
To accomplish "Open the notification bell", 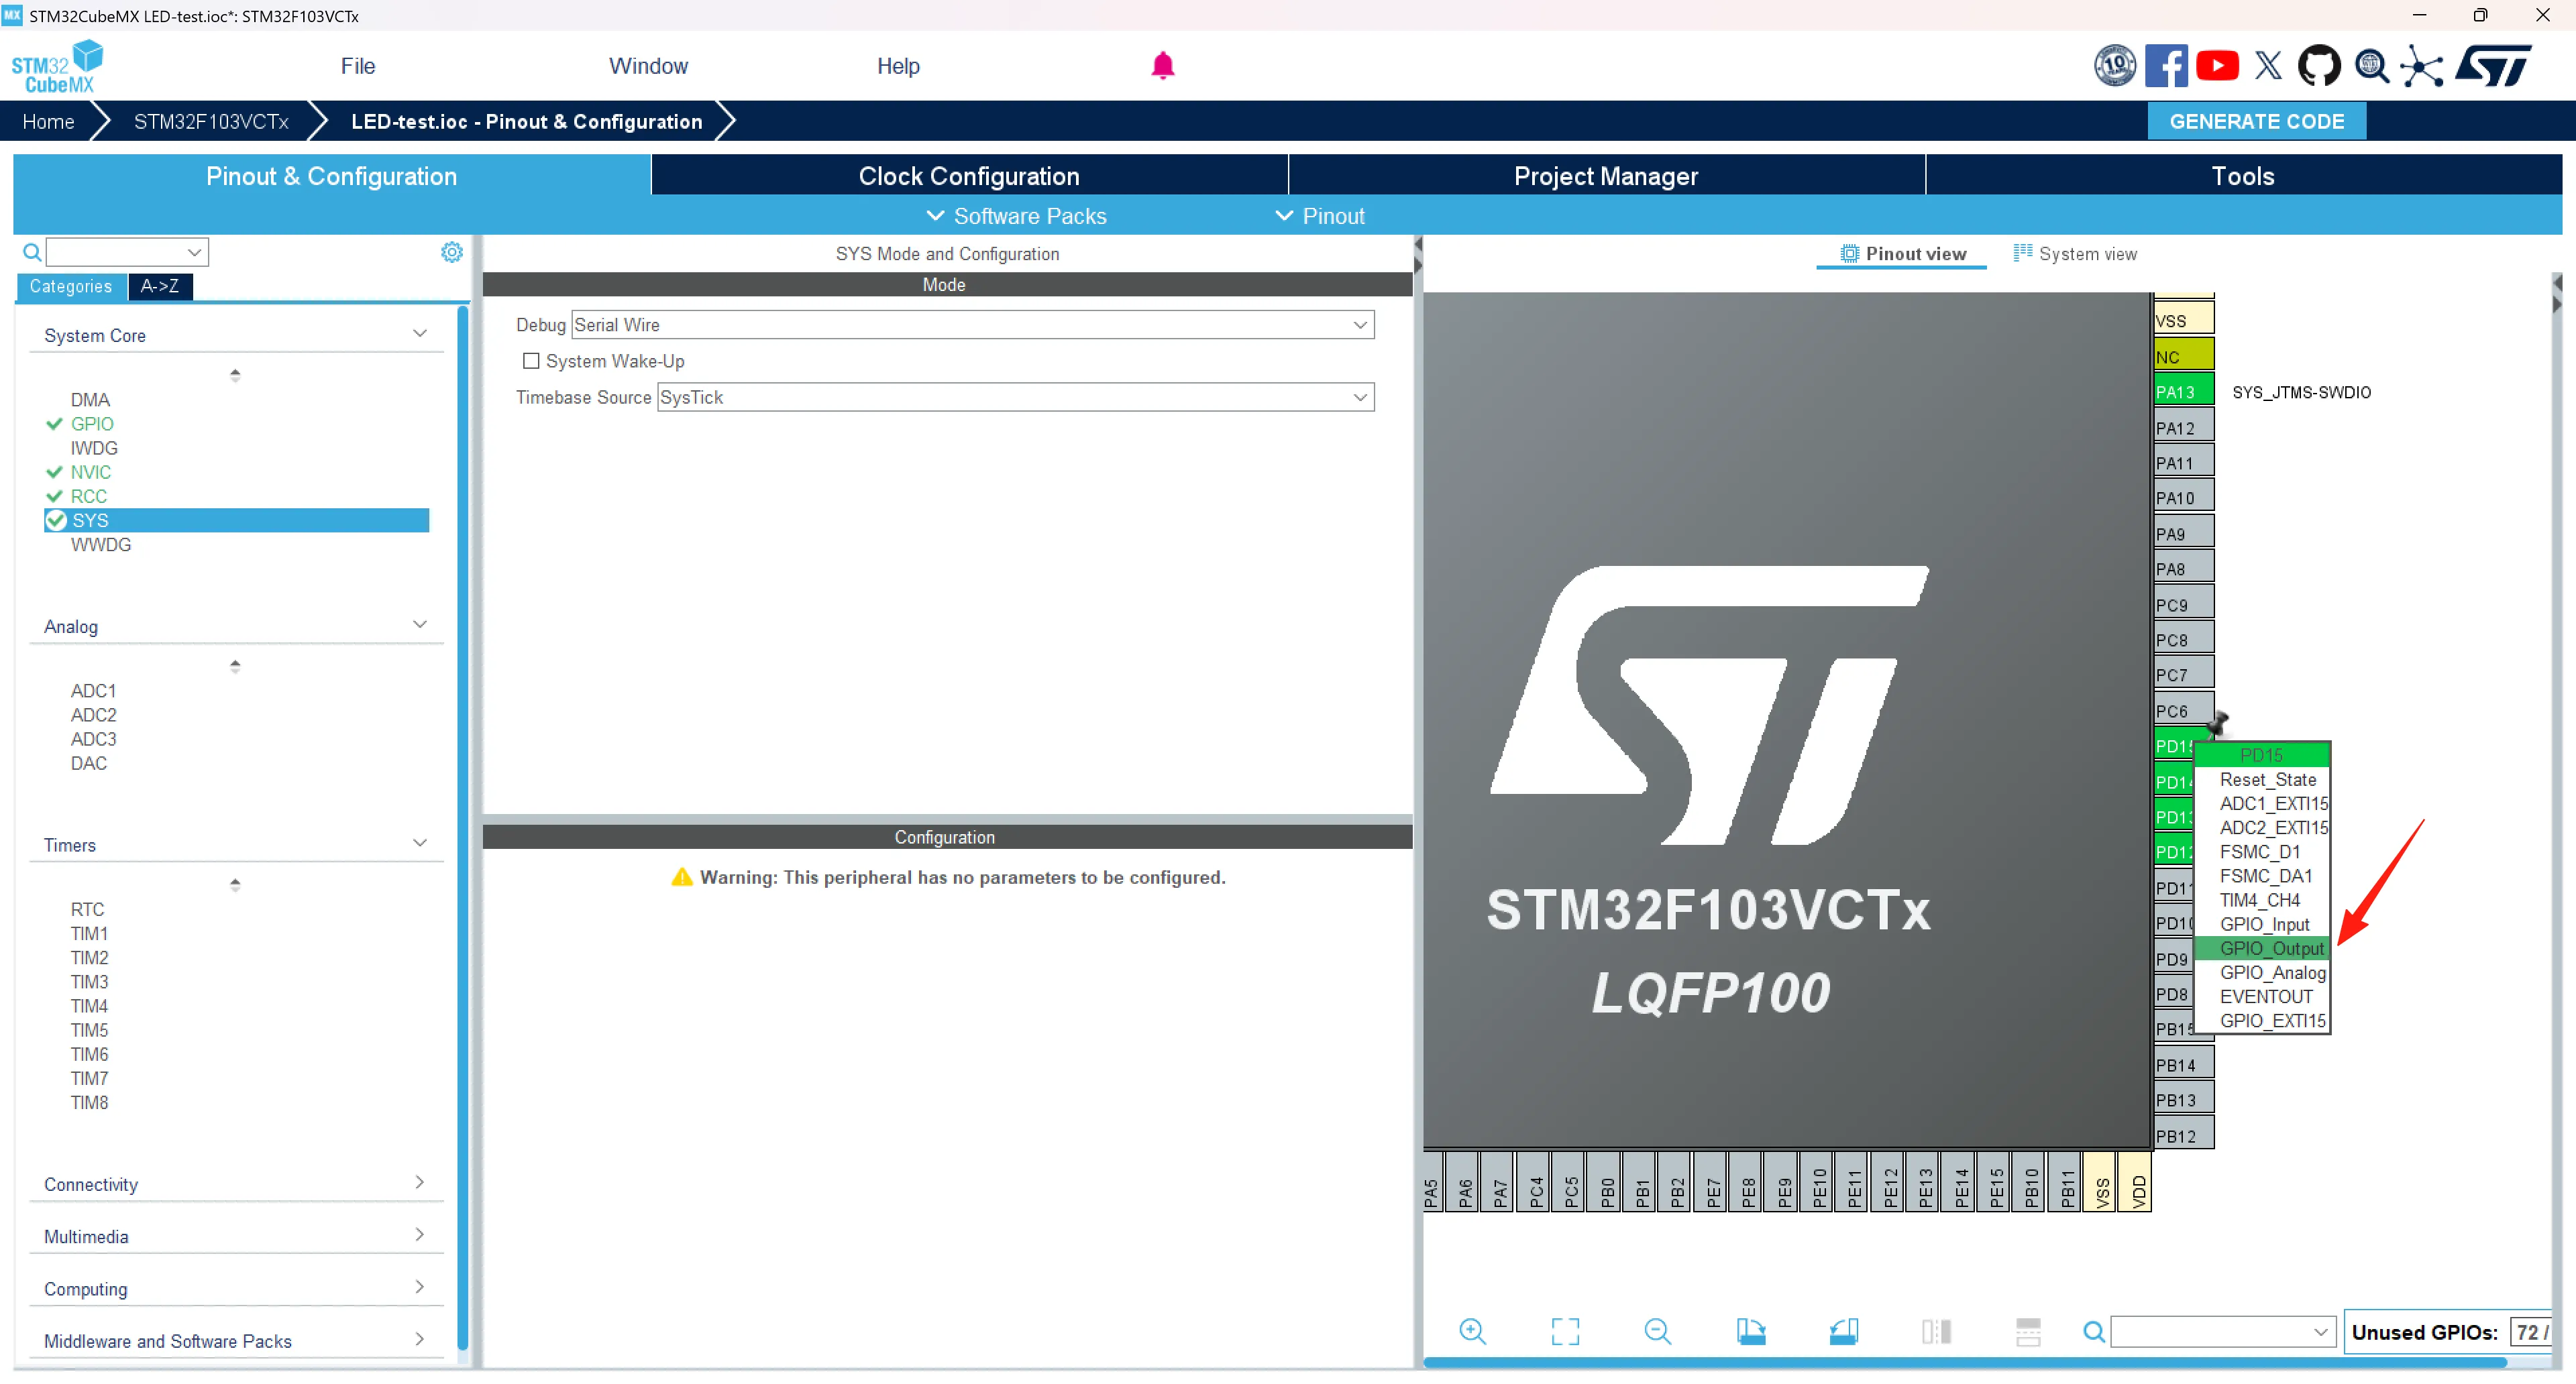I will (x=1162, y=66).
